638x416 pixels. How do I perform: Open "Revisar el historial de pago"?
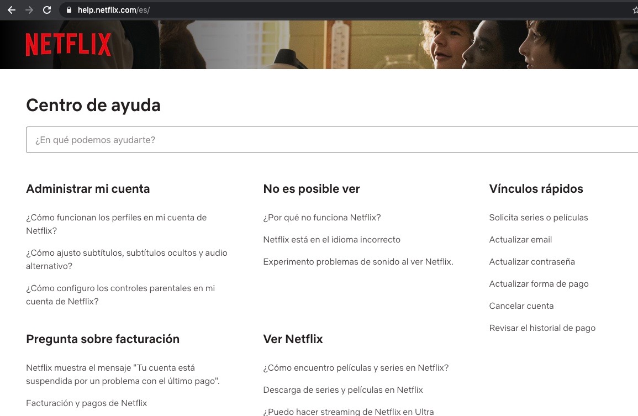pos(542,328)
